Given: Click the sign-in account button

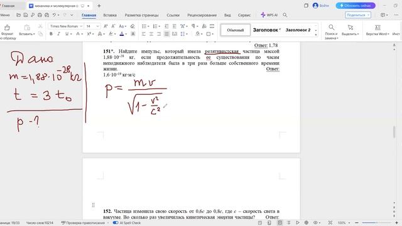Looking at the screenshot, I should pos(321,6).
